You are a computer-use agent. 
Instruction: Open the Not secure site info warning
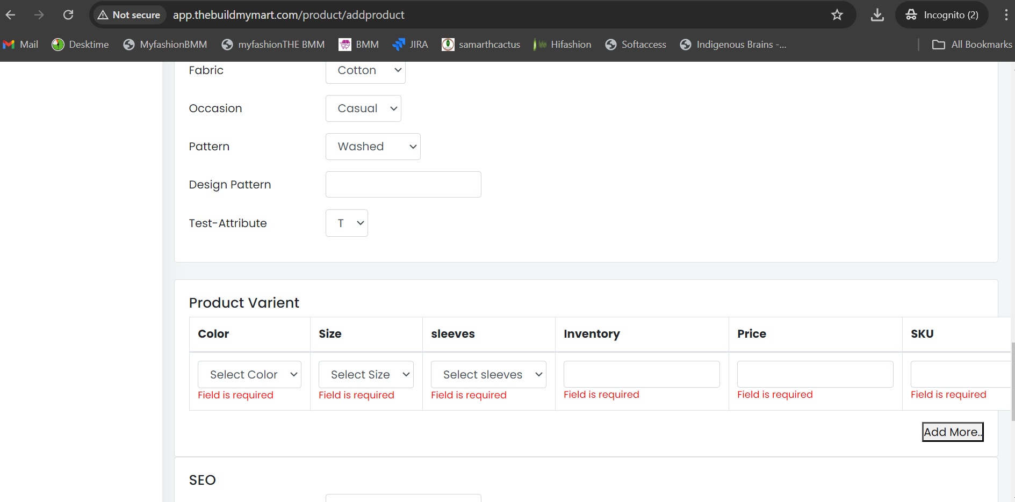point(129,15)
